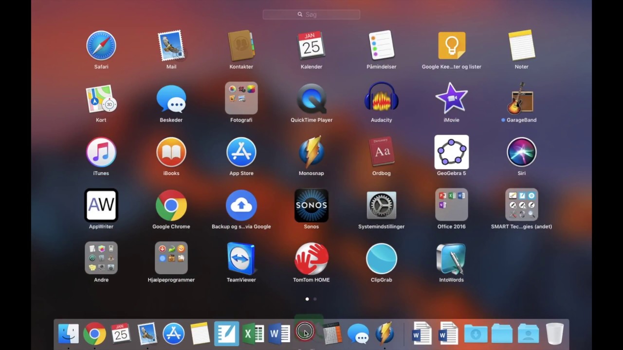The height and width of the screenshot is (350, 623).
Task: Open TomTom HOME
Action: (311, 259)
